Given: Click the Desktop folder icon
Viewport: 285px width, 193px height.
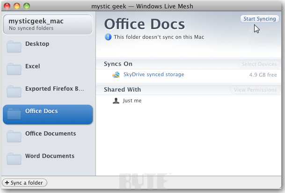Looking at the screenshot, I should (x=14, y=46).
